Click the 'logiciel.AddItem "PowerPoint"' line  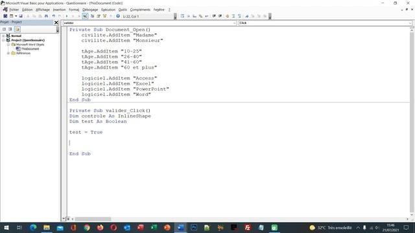tap(125, 89)
